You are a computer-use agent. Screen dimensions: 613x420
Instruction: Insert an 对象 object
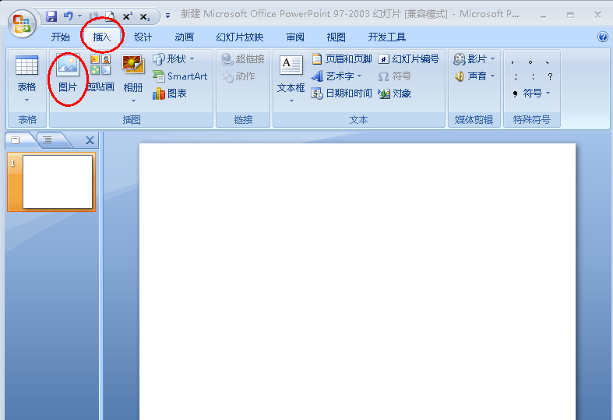tap(395, 94)
